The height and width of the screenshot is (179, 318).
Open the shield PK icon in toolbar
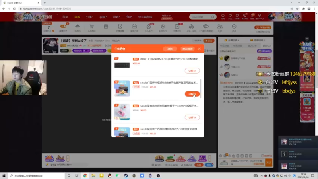coord(163,27)
